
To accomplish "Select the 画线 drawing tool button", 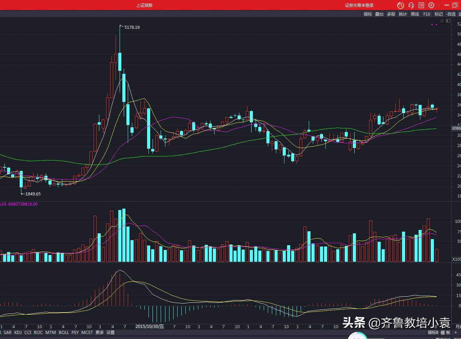I will click(x=415, y=14).
